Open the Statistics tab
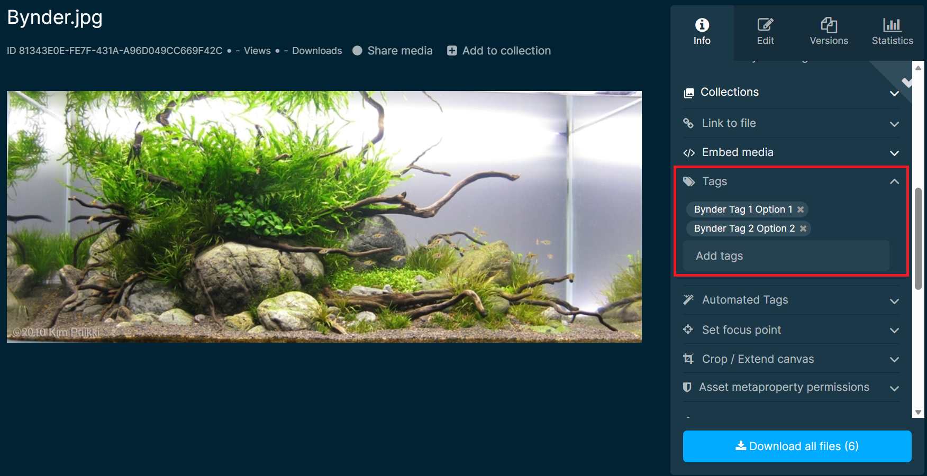The image size is (927, 476). pyautogui.click(x=892, y=32)
